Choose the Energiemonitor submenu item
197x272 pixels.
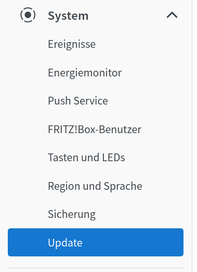(x=85, y=72)
